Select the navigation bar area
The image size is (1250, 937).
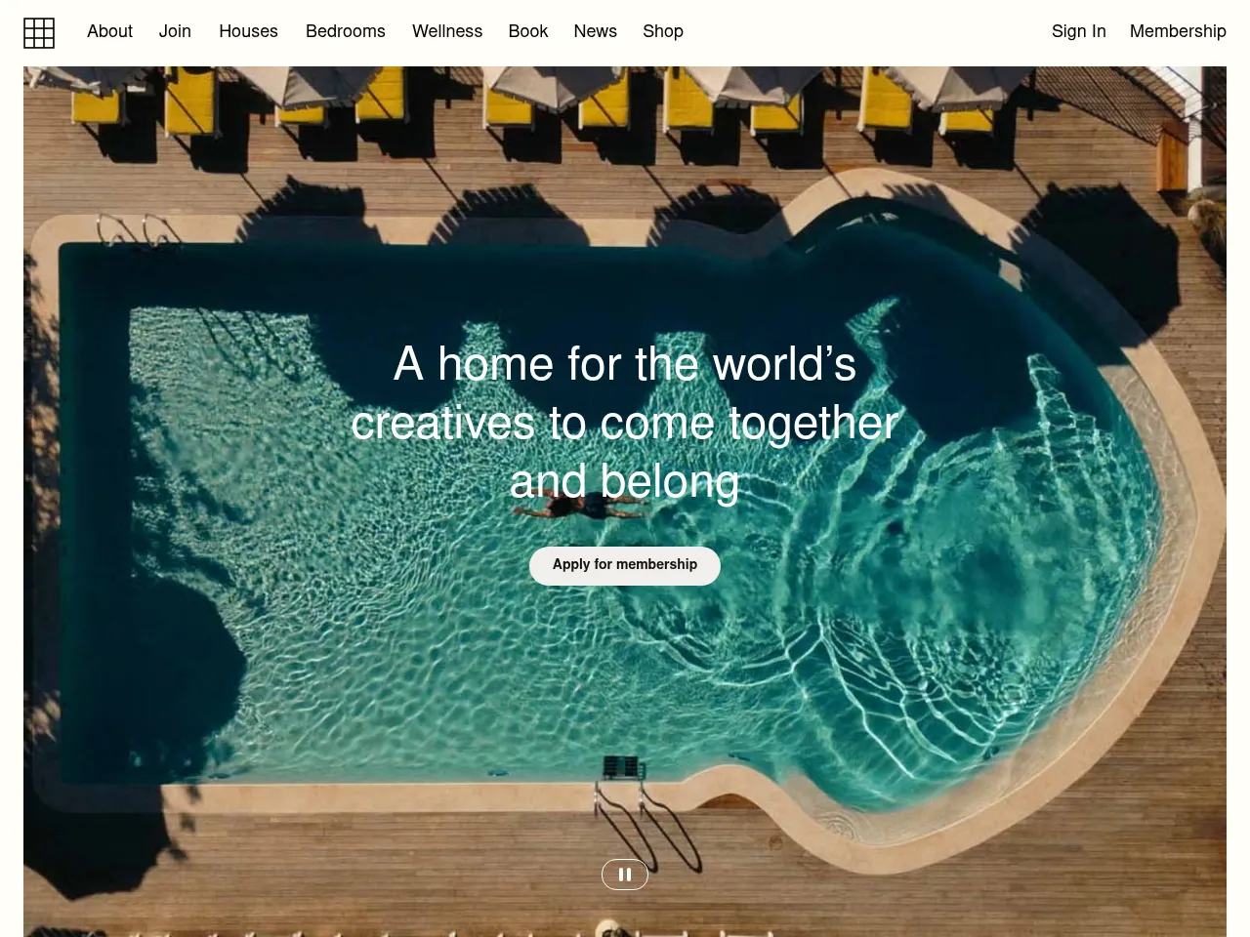(625, 32)
